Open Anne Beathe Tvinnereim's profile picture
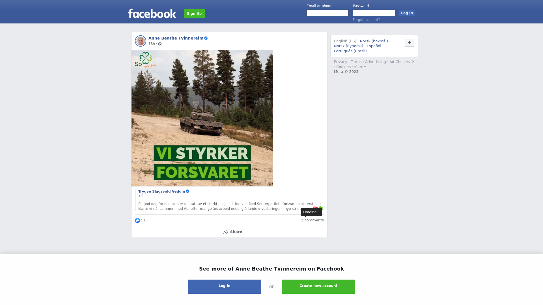The width and height of the screenshot is (543, 305). 141,41
